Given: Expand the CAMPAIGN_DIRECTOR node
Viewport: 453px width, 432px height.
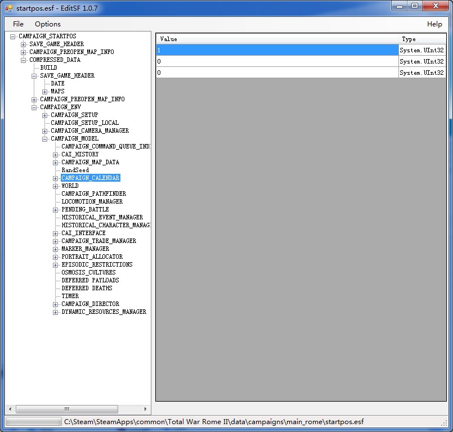Looking at the screenshot, I should click(56, 304).
